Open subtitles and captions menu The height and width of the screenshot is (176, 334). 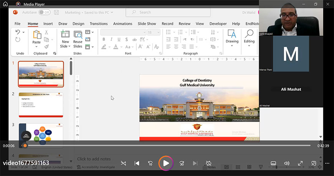(x=273, y=163)
